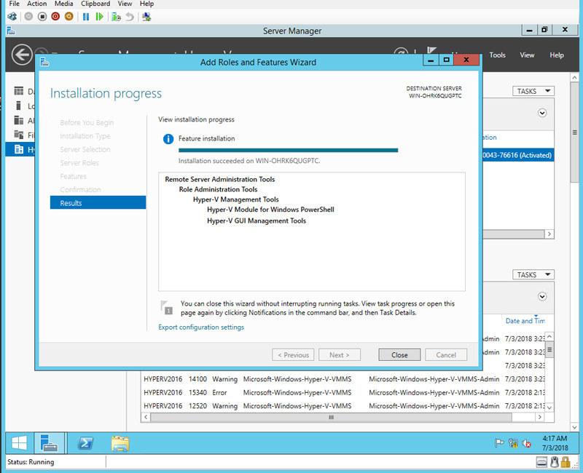Image resolution: width=583 pixels, height=473 pixels.
Task: Click the Cancel button
Action: pos(446,355)
